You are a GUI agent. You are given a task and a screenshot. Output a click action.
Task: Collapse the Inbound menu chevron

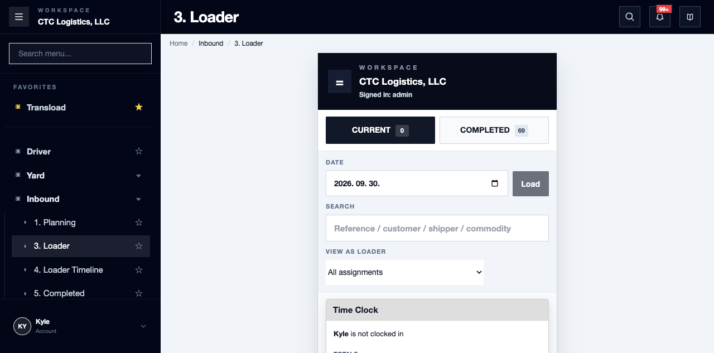[139, 199]
